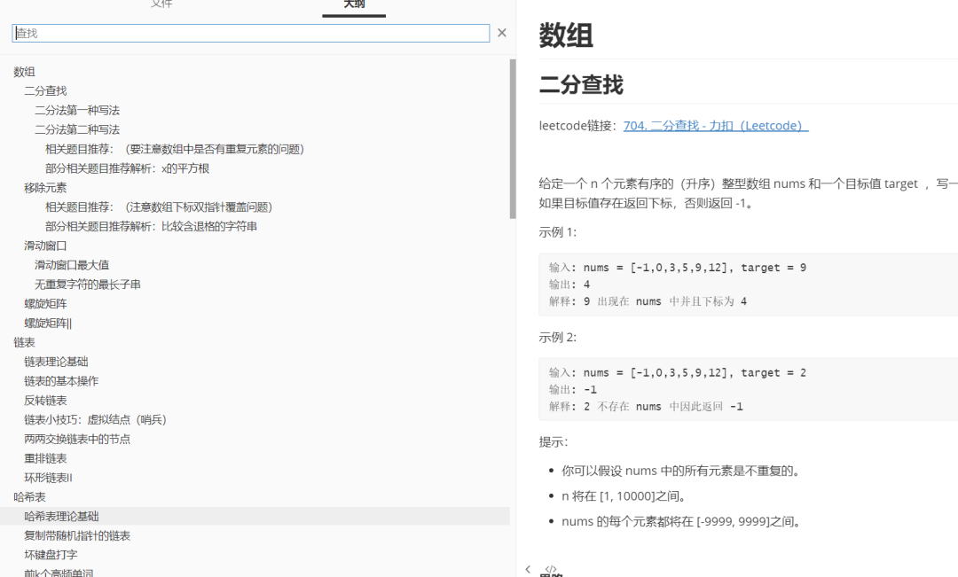Jump to 链表 top-level outline heading
Screen dimensions: 958x577
[25, 342]
